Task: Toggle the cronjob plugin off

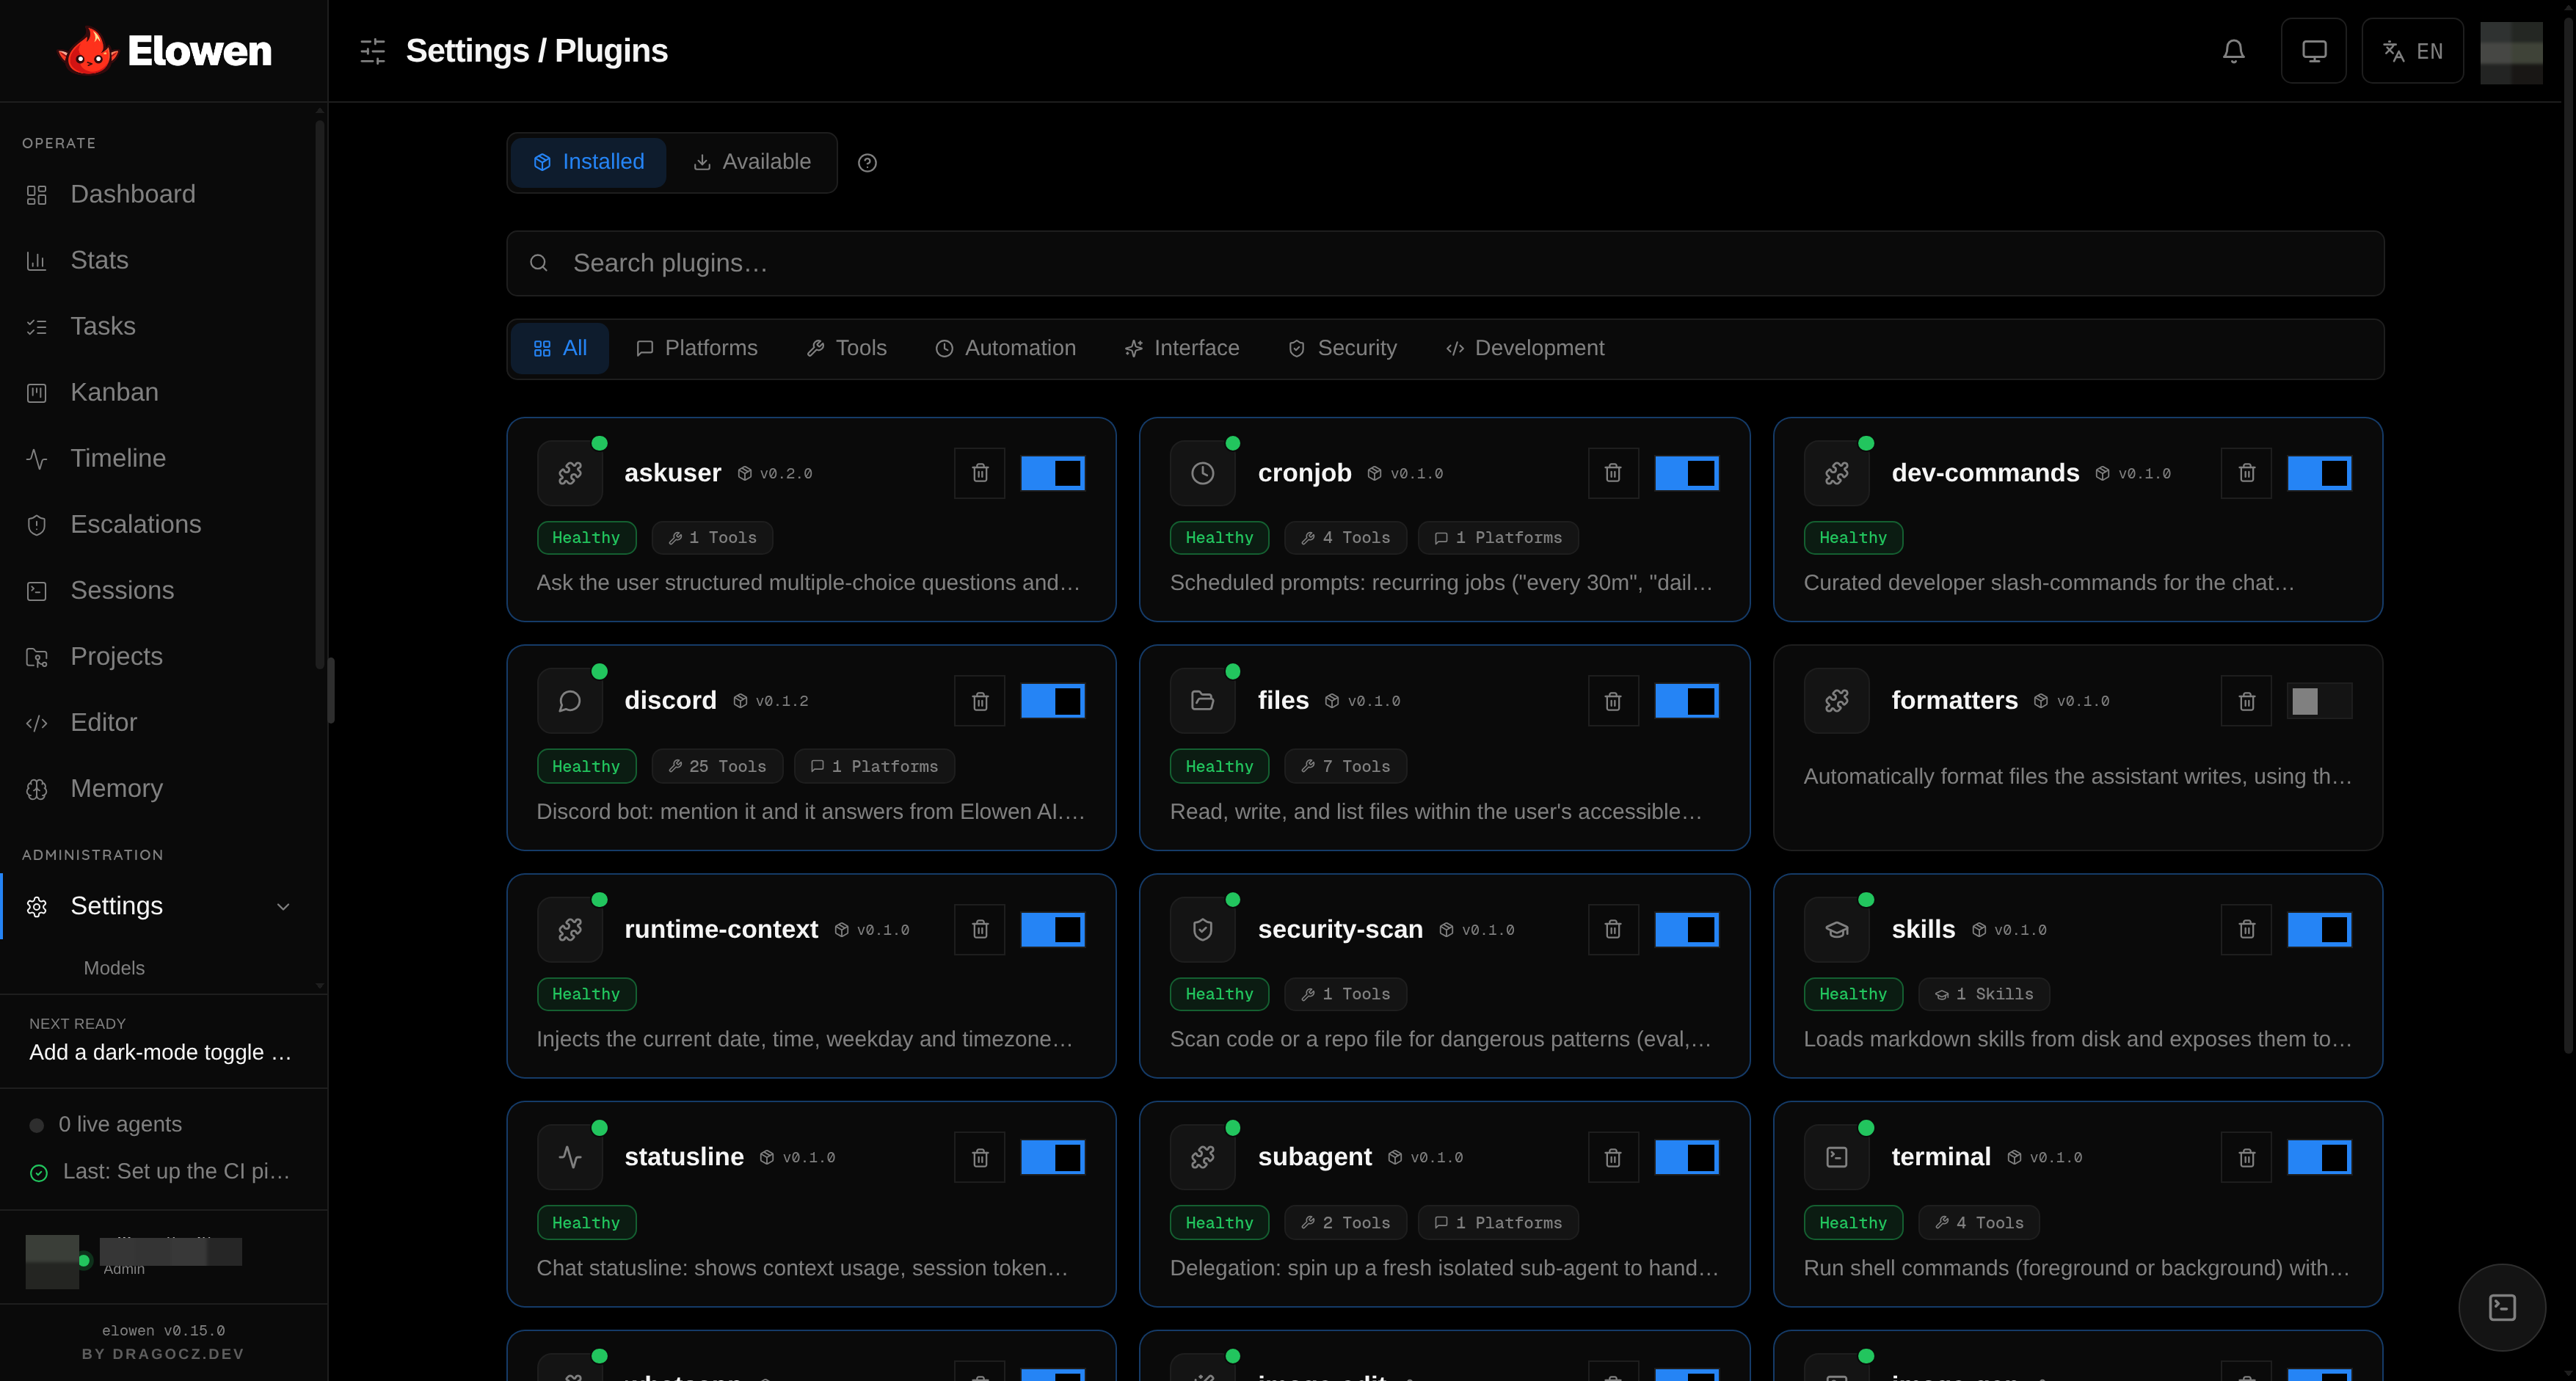Action: pyautogui.click(x=1686, y=473)
